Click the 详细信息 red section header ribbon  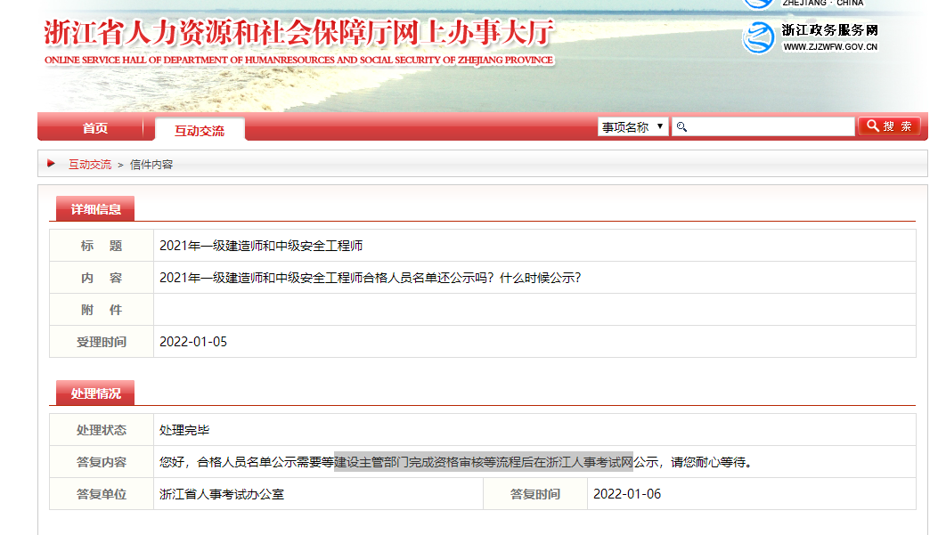[94, 208]
